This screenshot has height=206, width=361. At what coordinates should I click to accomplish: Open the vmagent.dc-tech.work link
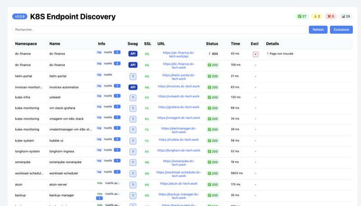pos(179,118)
